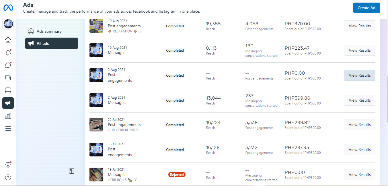Viewport: 388px width, 186px height.
Task: Click the page profile picture avatar
Action: click(8, 24)
